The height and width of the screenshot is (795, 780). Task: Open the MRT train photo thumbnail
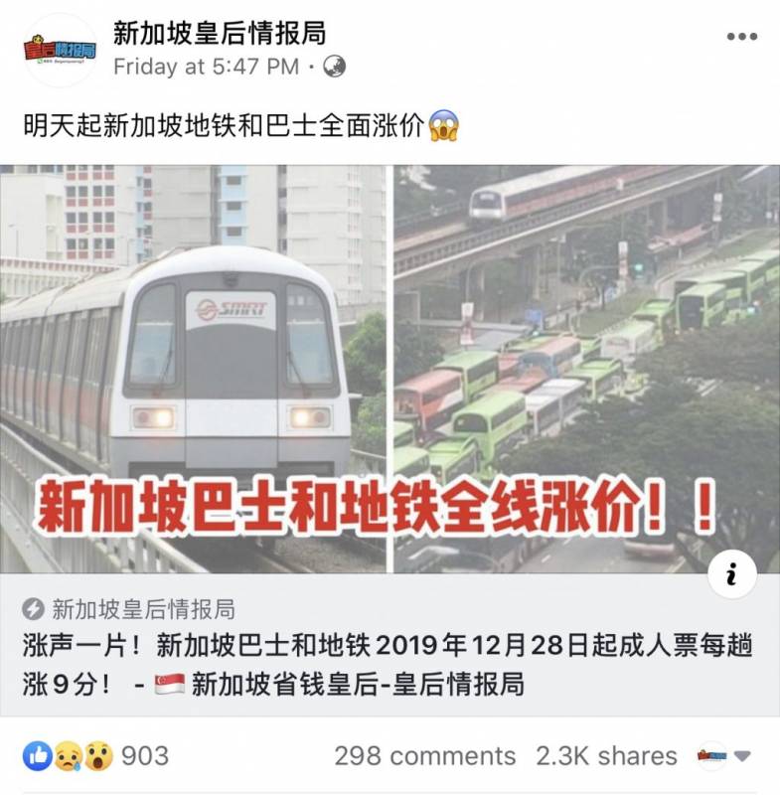(x=193, y=369)
